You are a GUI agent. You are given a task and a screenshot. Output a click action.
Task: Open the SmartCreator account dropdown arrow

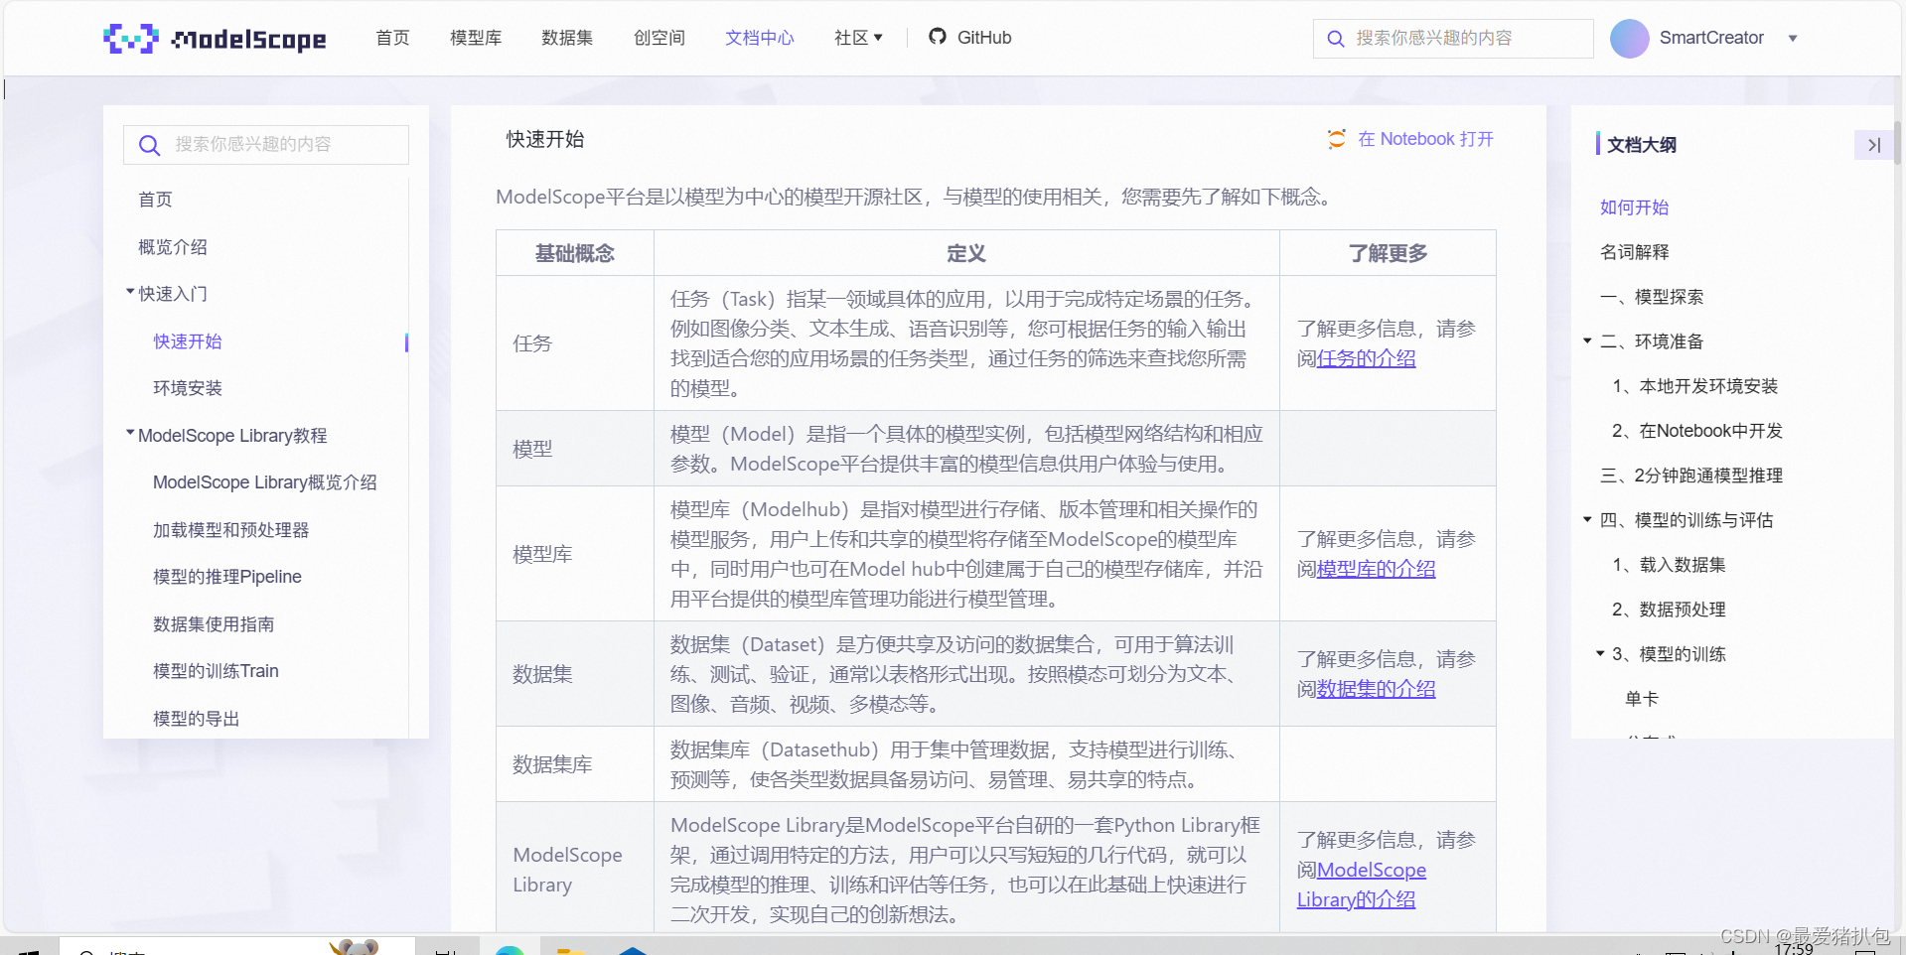1793,39
